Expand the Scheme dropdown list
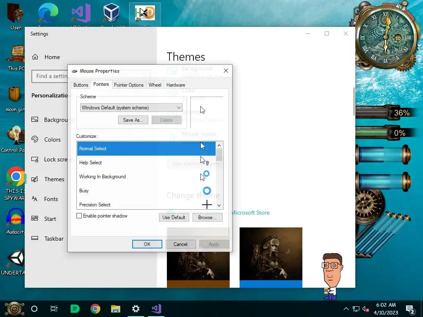Viewport: 423px width, 317px height. 131,108
